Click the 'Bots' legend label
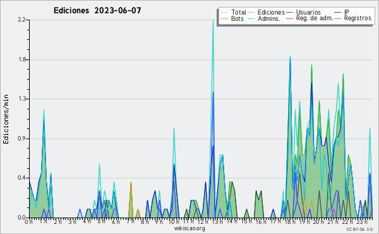The width and height of the screenshot is (379, 234). point(238,18)
